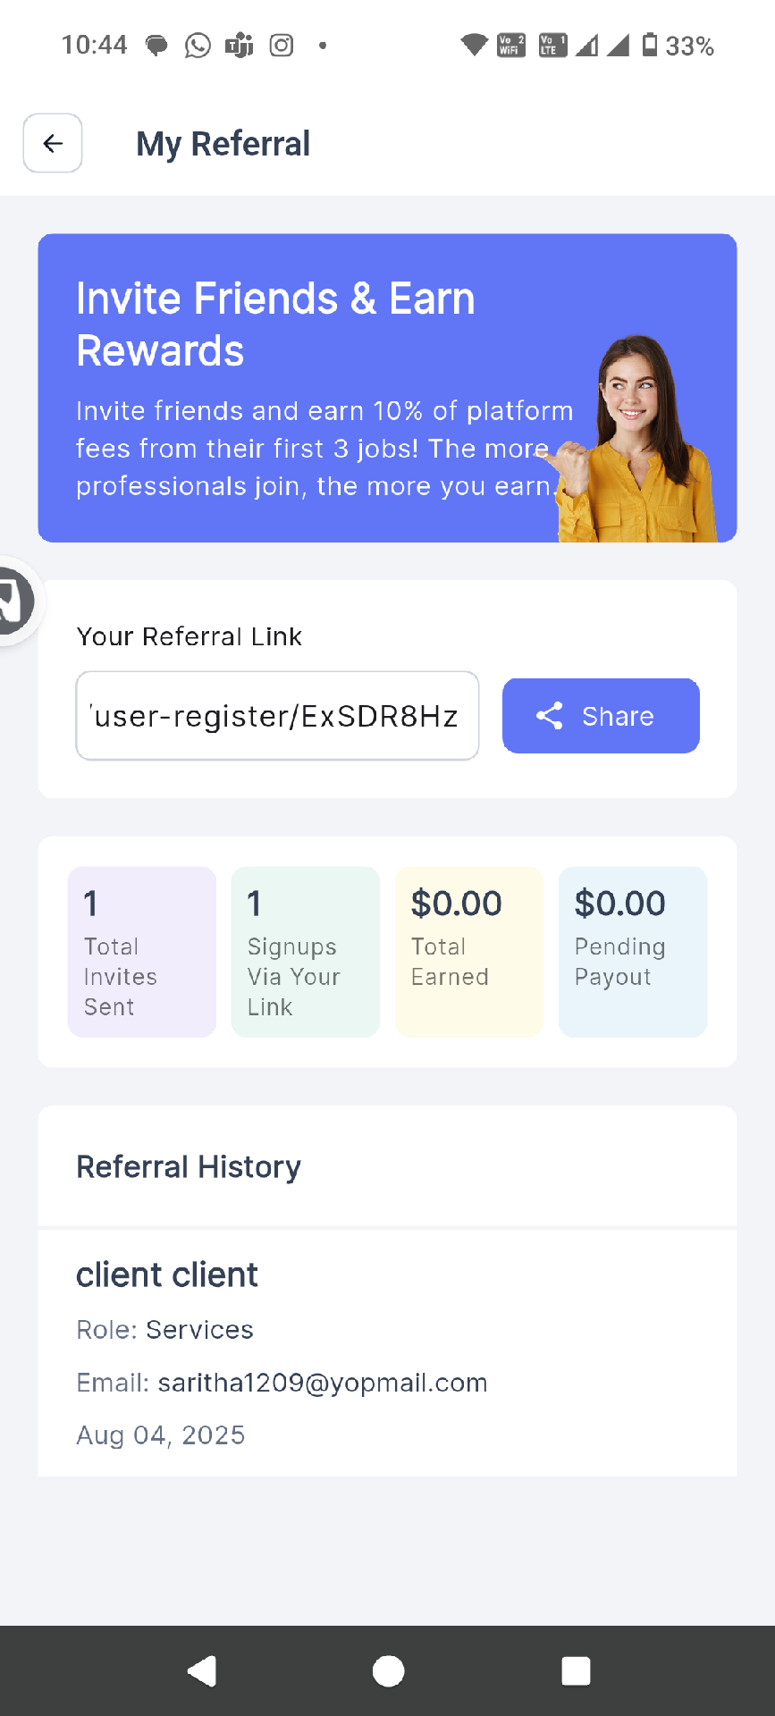Viewport: 775px width, 1716px height.
Task: Tap the Teams notification icon
Action: pos(240,45)
